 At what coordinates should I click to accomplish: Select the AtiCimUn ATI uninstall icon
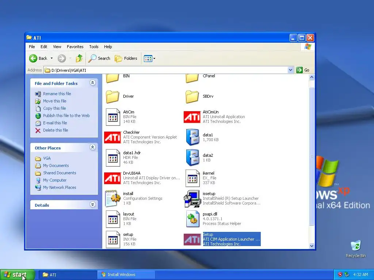coord(192,117)
